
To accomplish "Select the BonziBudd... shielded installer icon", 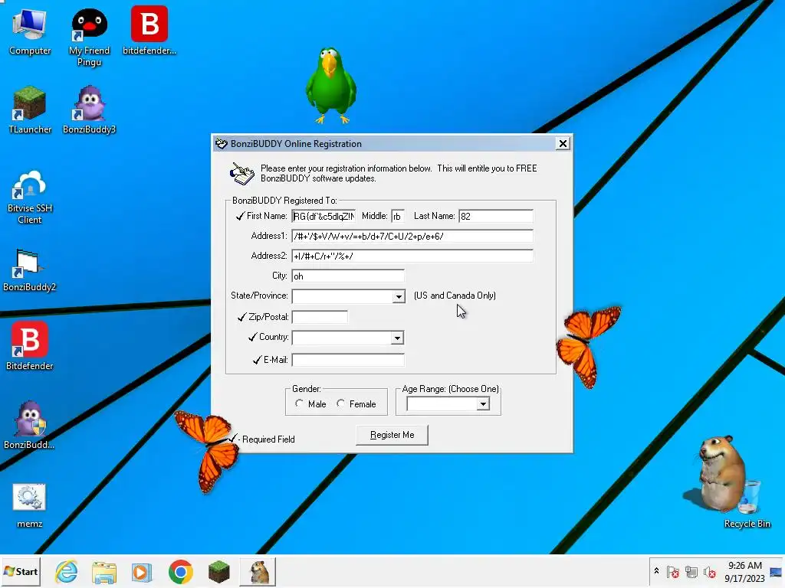I will [30, 425].
